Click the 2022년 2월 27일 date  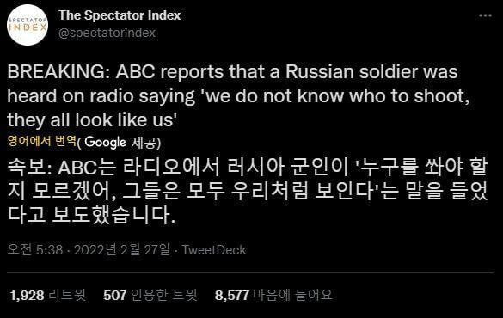click(x=122, y=250)
